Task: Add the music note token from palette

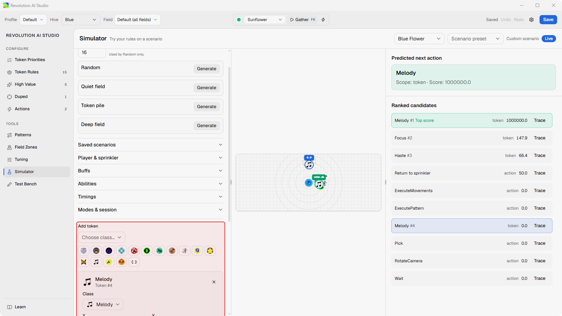Action: (96, 262)
